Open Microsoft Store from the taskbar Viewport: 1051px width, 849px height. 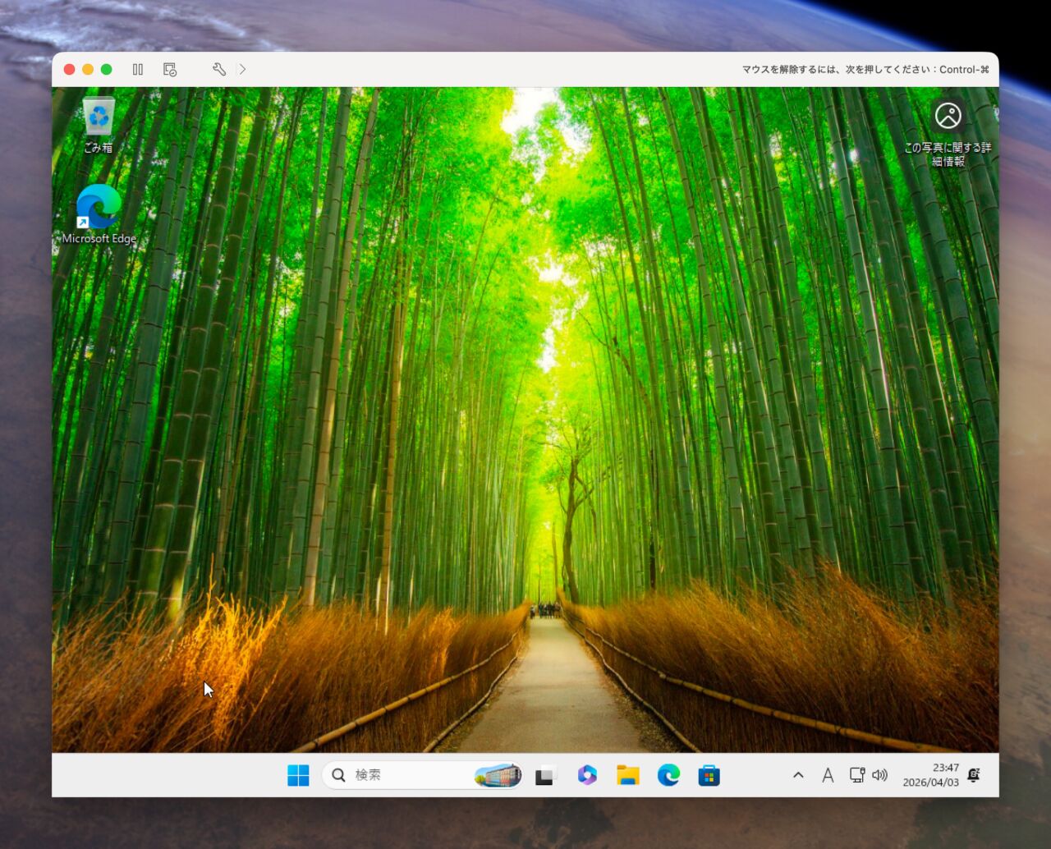709,775
